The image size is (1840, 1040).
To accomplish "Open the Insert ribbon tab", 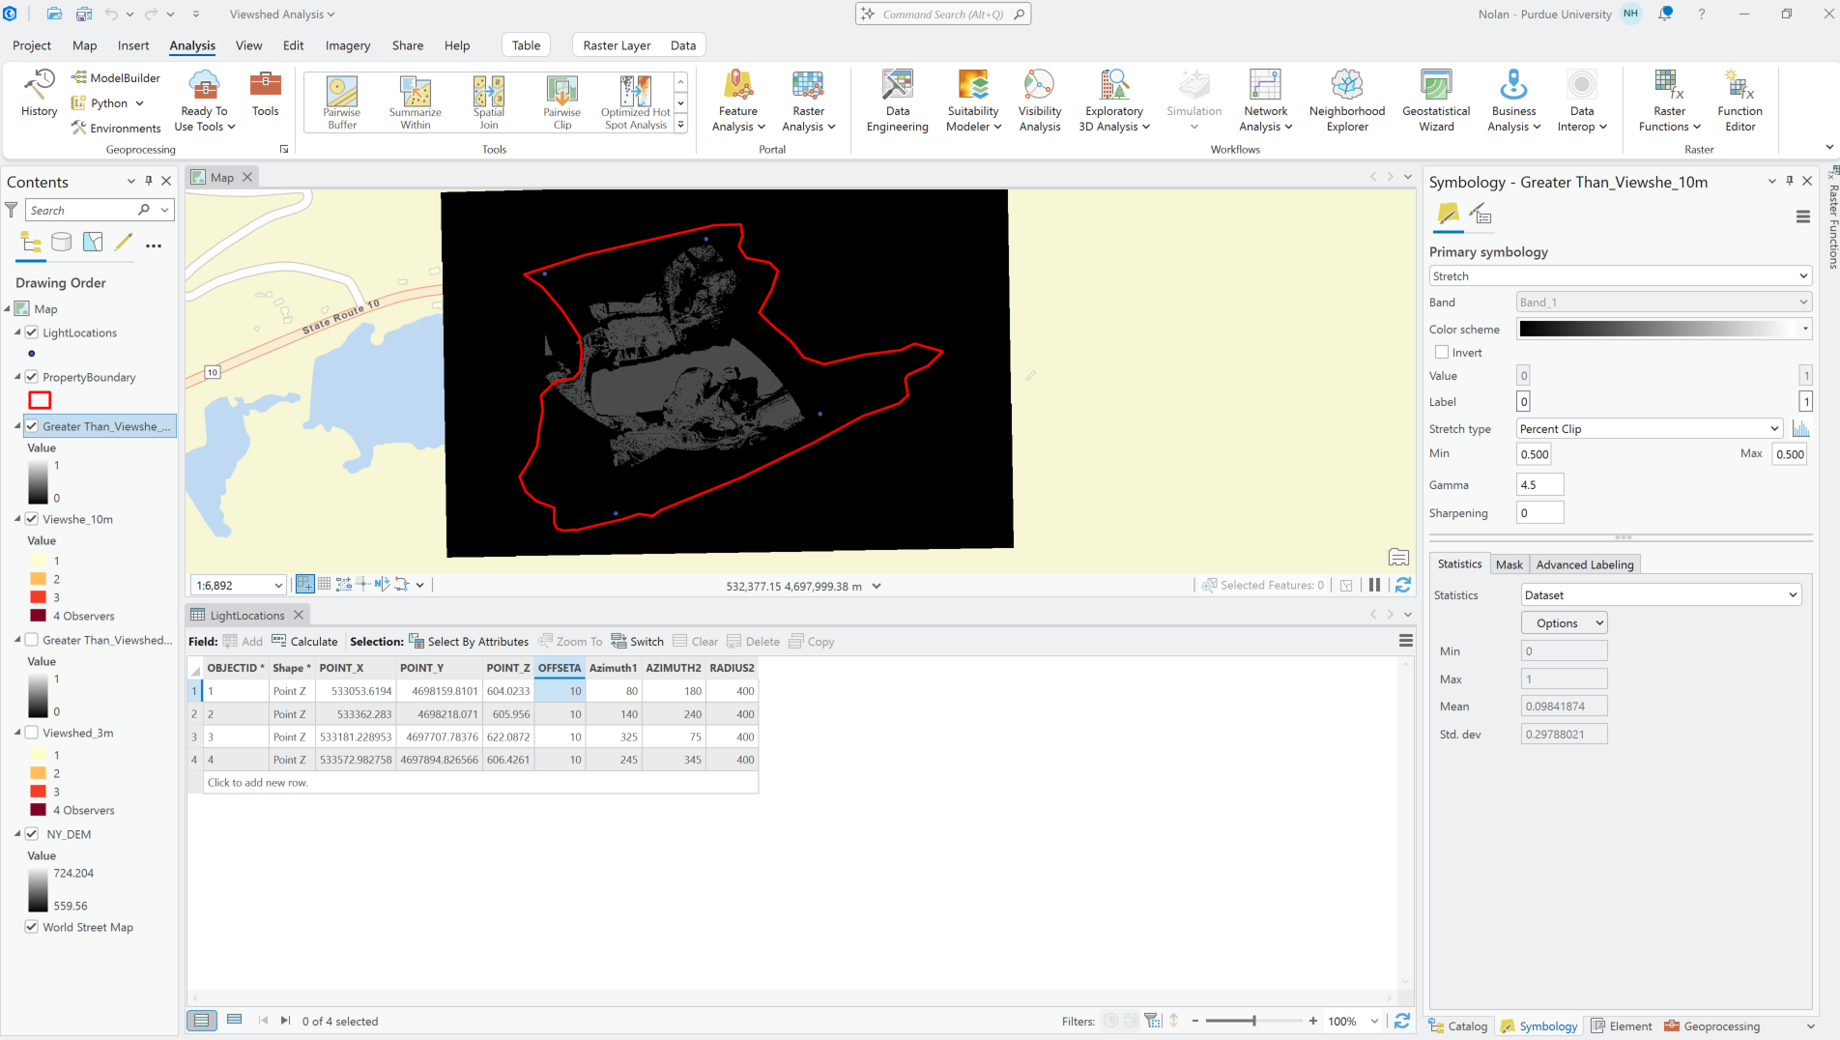I will (133, 45).
